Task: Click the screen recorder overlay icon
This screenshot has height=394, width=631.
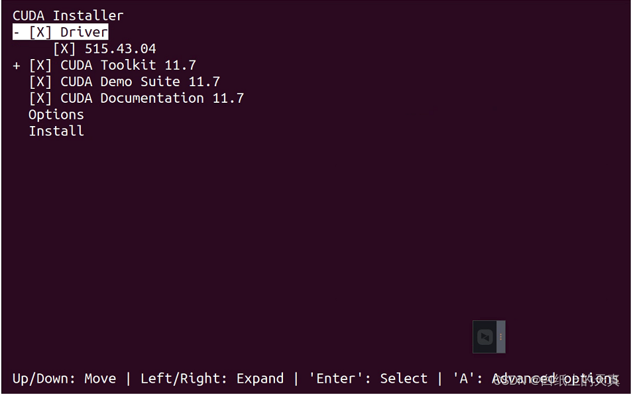Action: tap(483, 337)
